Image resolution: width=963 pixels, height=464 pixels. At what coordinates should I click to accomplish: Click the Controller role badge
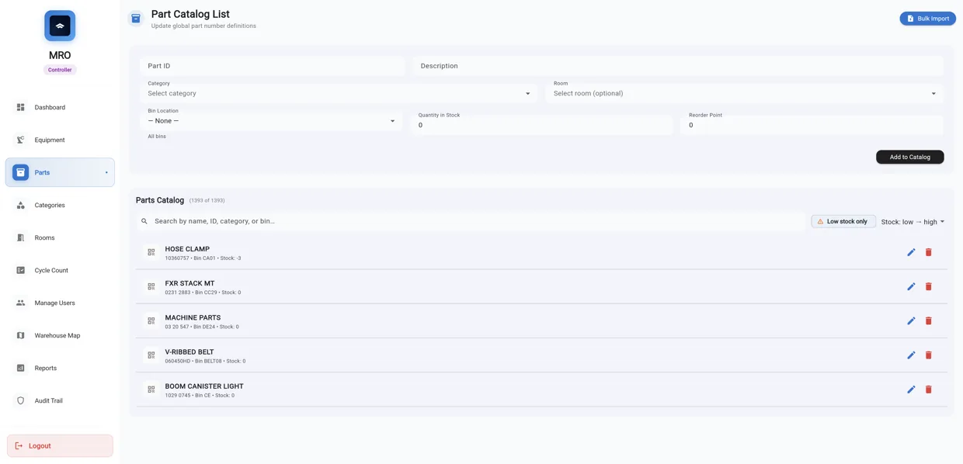pyautogui.click(x=60, y=70)
